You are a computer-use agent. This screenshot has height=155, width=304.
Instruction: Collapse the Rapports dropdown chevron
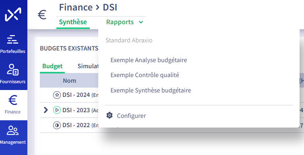click(141, 22)
